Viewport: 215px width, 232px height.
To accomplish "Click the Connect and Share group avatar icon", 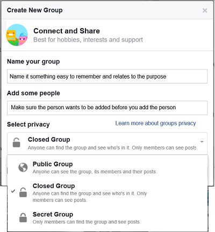I will [x=17, y=35].
